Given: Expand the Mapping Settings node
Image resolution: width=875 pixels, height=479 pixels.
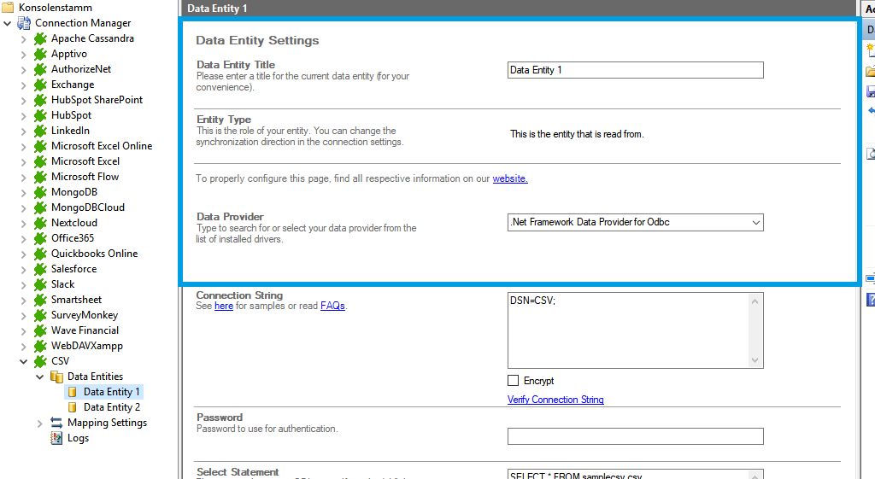Looking at the screenshot, I should coord(40,423).
